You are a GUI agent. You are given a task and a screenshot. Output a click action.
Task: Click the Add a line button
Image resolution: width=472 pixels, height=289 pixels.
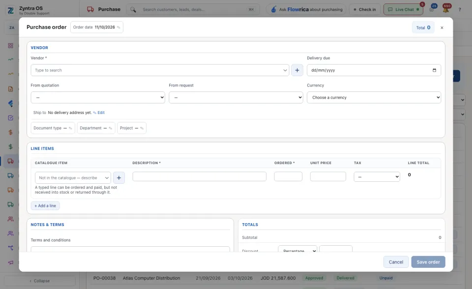[45, 205]
